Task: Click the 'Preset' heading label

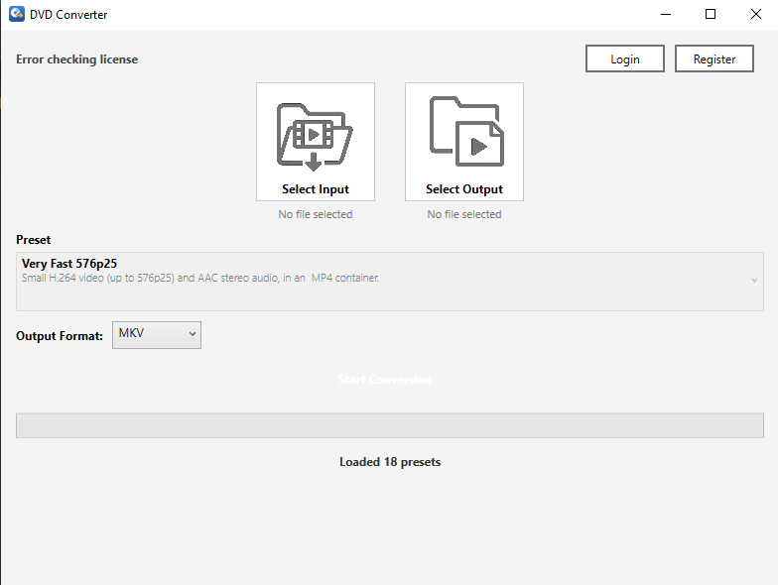Action: [x=34, y=240]
